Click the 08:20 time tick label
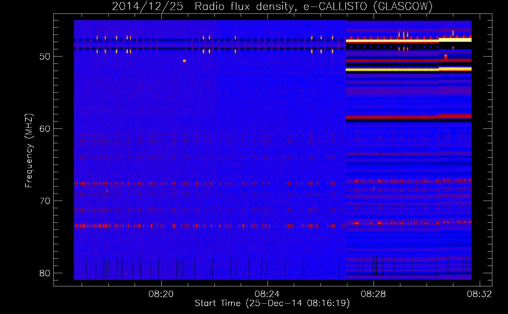 (161, 294)
